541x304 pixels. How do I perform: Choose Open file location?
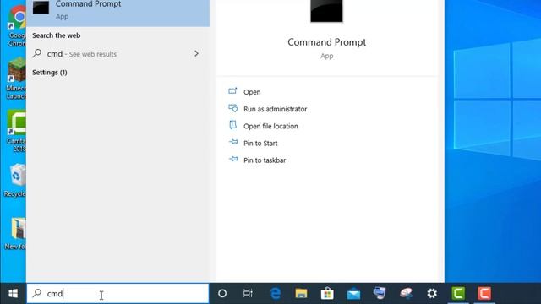tap(270, 126)
